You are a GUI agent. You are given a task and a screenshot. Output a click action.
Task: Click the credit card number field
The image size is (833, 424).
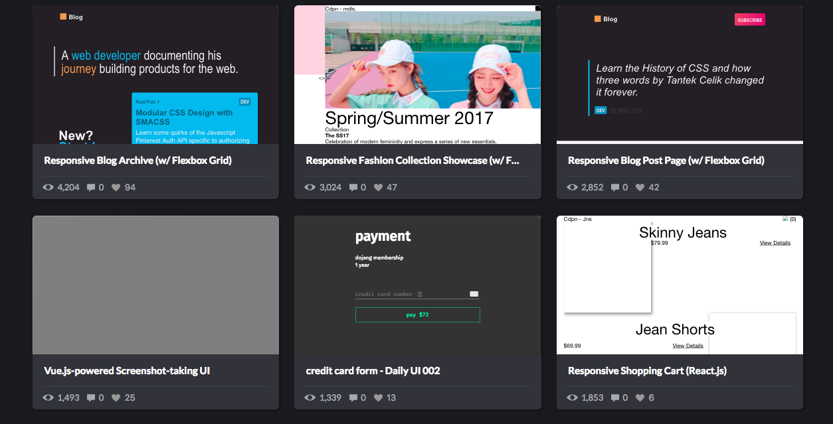[417, 294]
